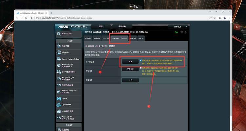The height and width of the screenshot is (131, 246).
Task: Reload the router page
Action: pyautogui.click(x=26, y=18)
